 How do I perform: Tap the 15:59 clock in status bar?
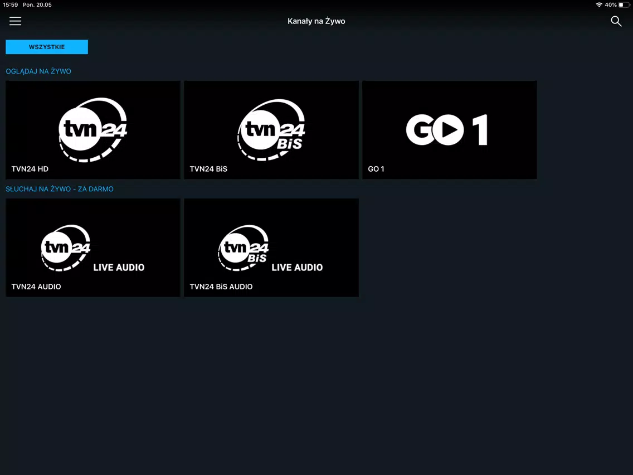tap(11, 5)
